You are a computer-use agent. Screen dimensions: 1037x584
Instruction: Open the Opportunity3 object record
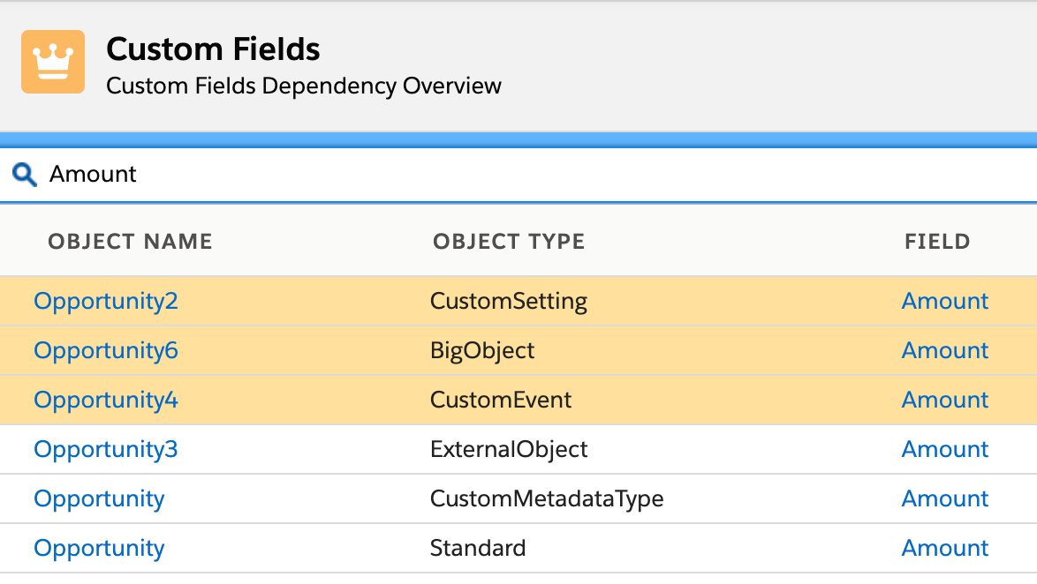(x=105, y=449)
